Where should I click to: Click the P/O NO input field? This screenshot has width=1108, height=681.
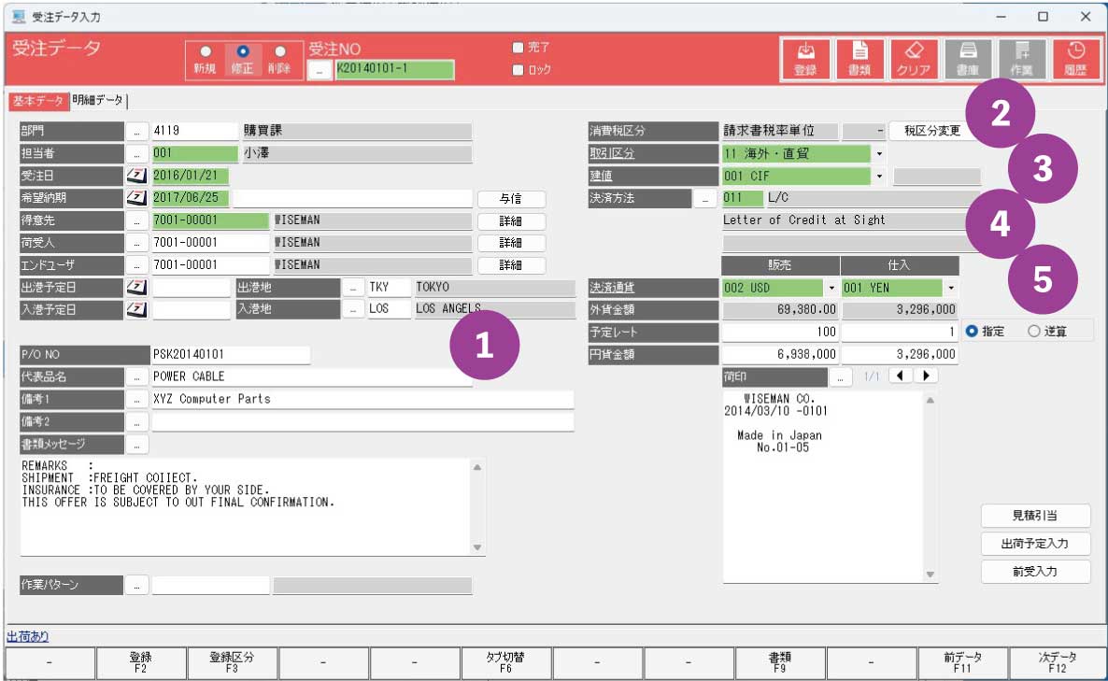point(231,355)
